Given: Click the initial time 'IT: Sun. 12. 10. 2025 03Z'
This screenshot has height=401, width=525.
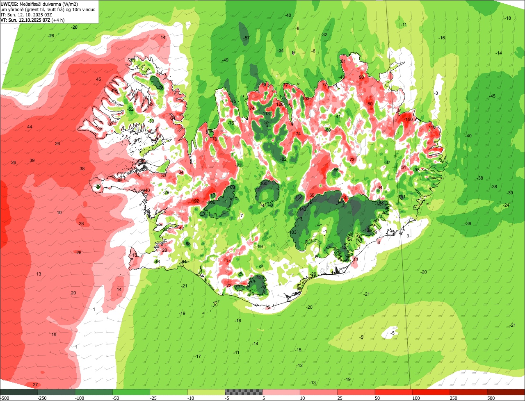Looking at the screenshot, I should [x=26, y=14].
